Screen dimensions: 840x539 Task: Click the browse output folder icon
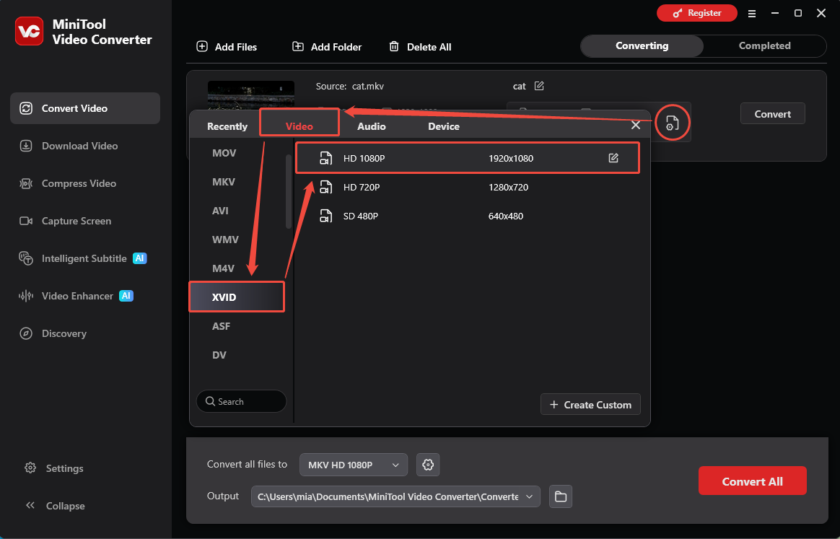[x=561, y=496]
